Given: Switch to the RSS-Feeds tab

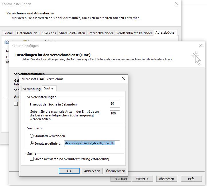Looking at the screenshot, I should pos(48,33).
